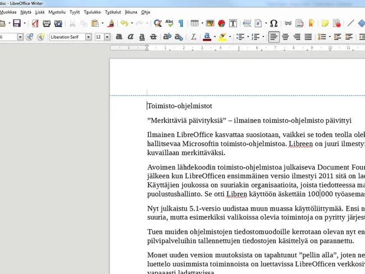Open the font size dropdown showing 12
Viewport: 365px width, 274px height.
(107, 37)
